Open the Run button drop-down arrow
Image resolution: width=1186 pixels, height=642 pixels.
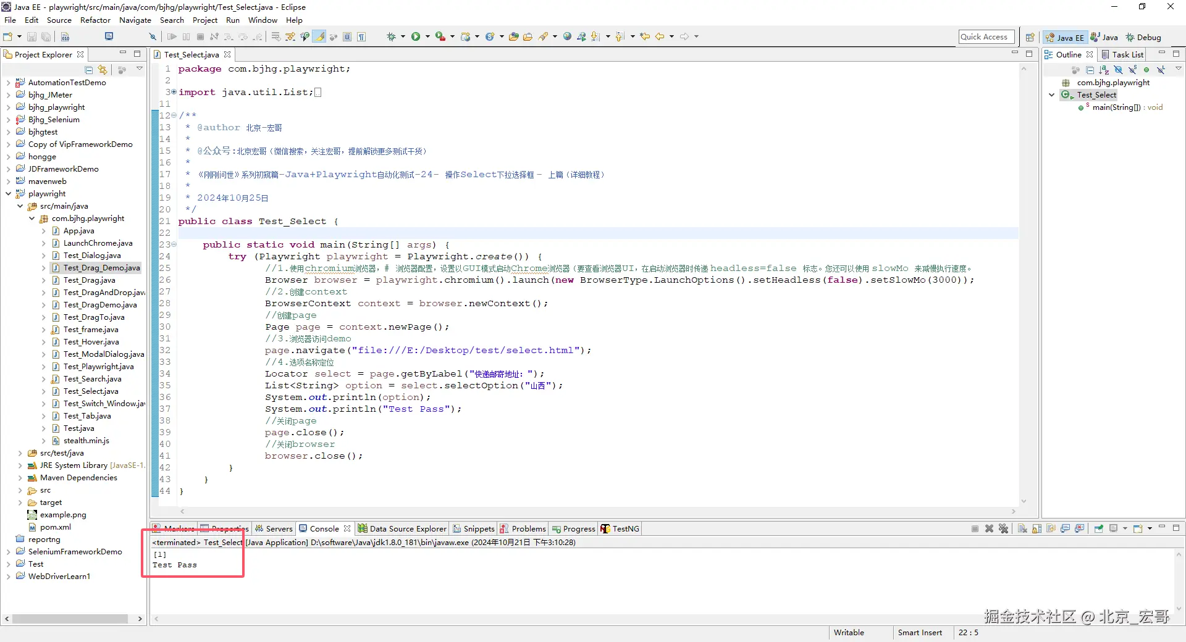point(427,36)
